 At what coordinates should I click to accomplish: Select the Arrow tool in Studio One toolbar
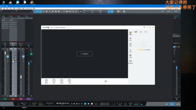37,12
